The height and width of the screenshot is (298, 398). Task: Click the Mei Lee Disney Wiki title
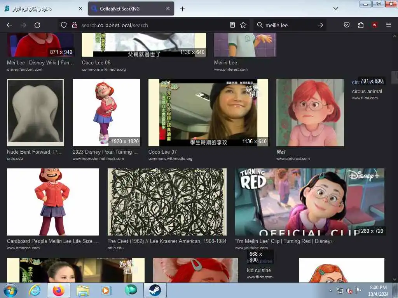[x=40, y=62]
